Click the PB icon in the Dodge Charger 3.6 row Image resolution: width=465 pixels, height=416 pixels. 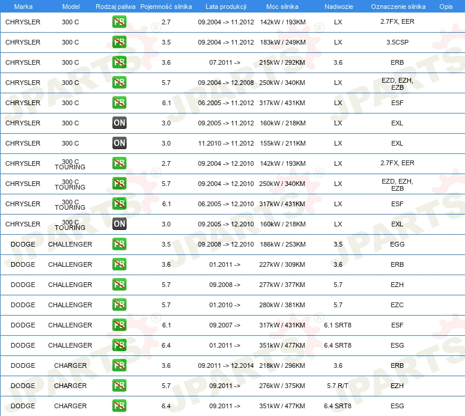(x=120, y=365)
